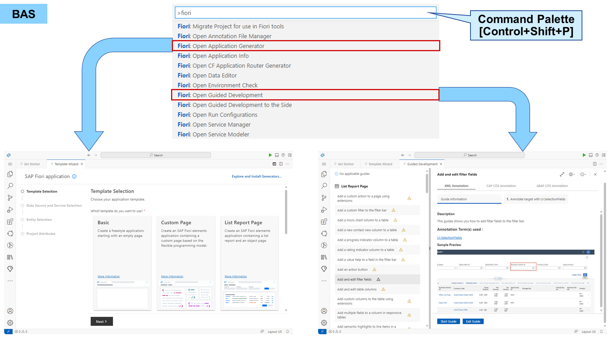Click the expand arrows icon in the guide header
The width and height of the screenshot is (611, 338).
(562, 174)
